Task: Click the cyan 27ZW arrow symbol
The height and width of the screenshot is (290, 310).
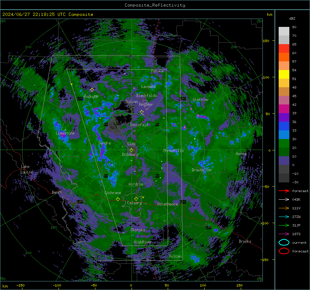Action: [284, 217]
